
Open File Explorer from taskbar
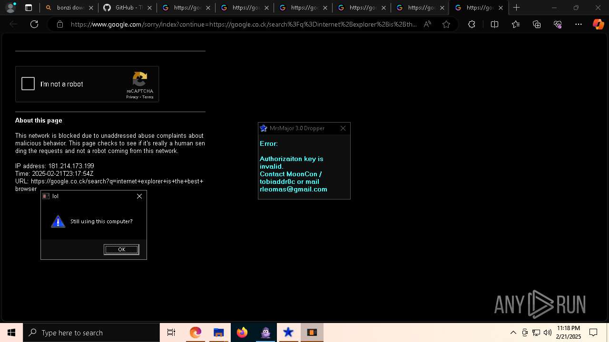pos(219,332)
